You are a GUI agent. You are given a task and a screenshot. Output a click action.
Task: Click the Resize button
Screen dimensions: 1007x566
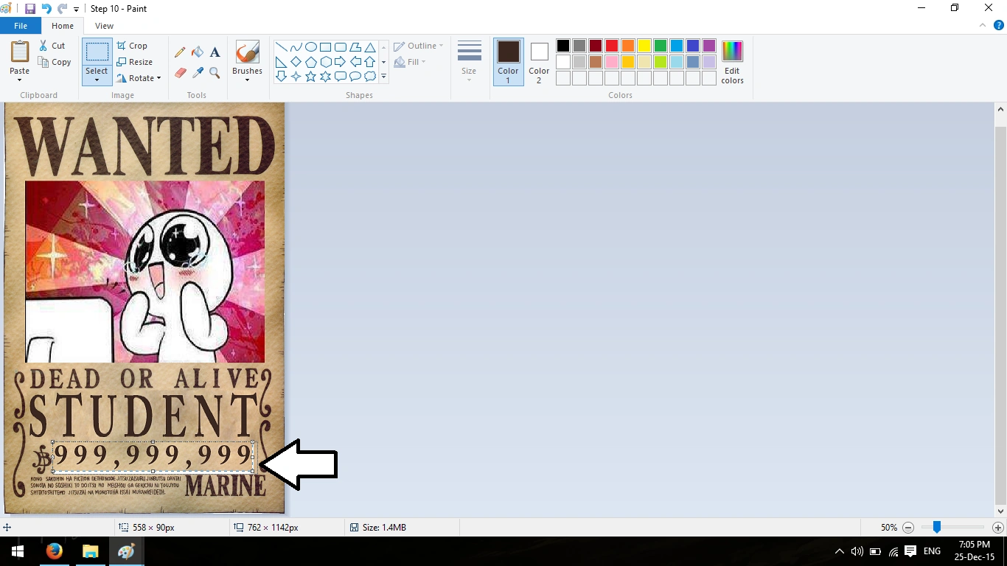tap(135, 62)
